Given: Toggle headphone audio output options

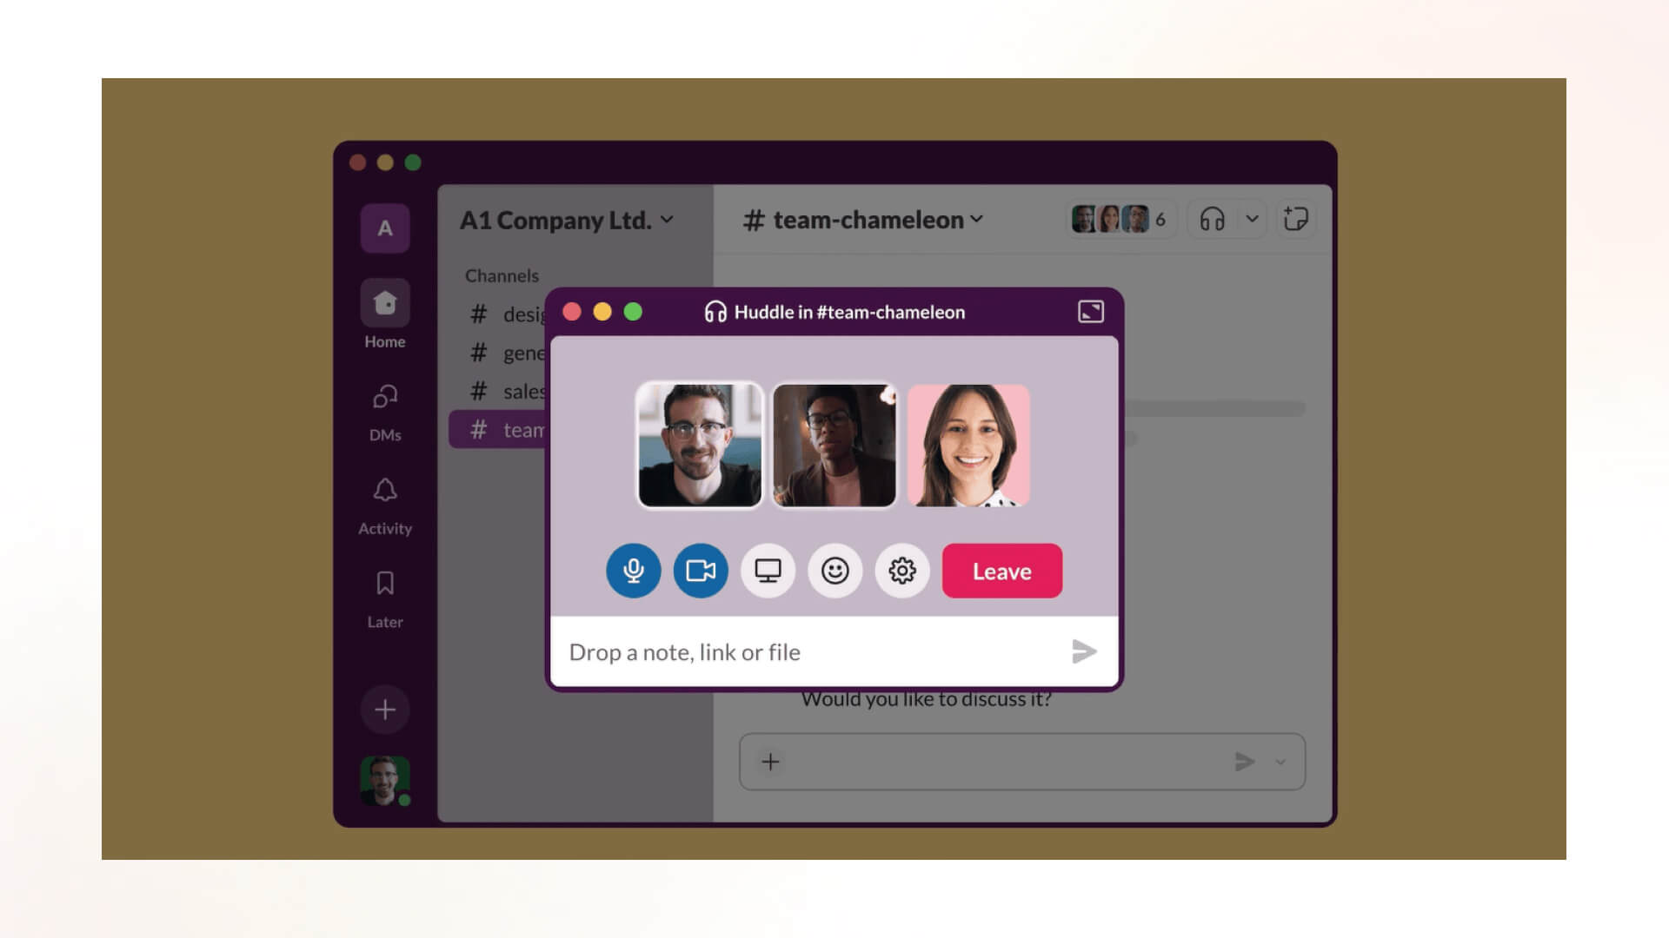Looking at the screenshot, I should pyautogui.click(x=1252, y=219).
